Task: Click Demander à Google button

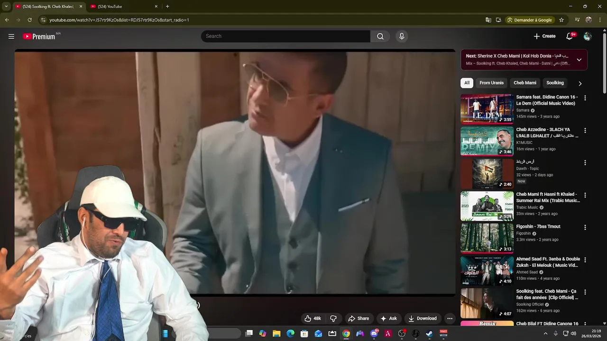Action: [x=530, y=20]
